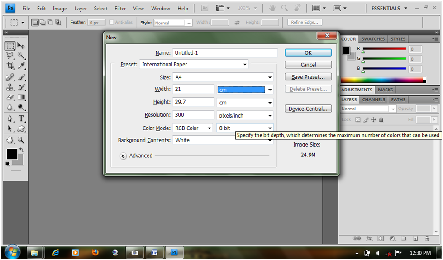Click the Link layers icon
The width and height of the screenshot is (443, 260).
click(x=357, y=239)
